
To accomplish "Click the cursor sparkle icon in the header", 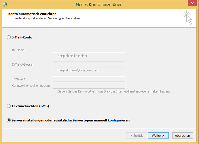I will (187, 17).
